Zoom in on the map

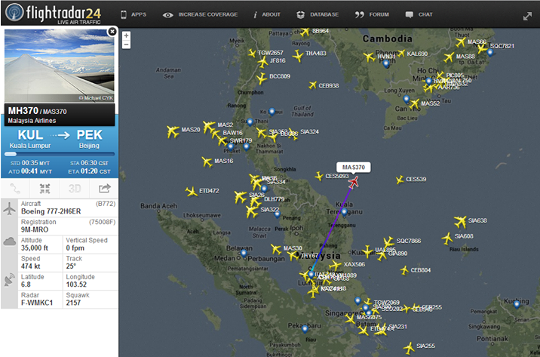click(126, 35)
